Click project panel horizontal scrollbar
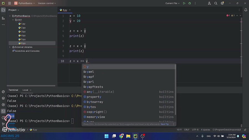 (x=31, y=86)
